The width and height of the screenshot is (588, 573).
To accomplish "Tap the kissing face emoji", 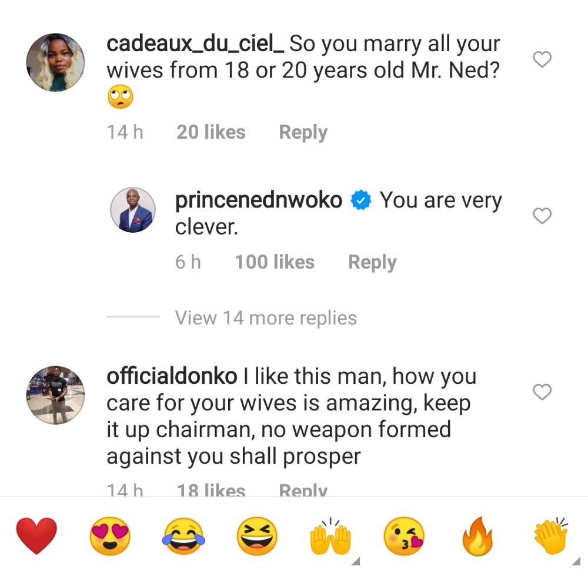I will (x=404, y=536).
